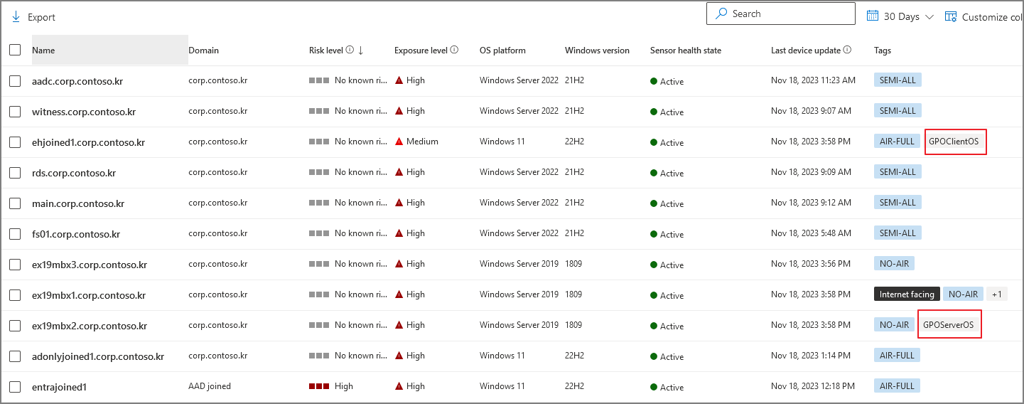Click the Nov 18, 2023 1:14 PM timestamp
The width and height of the screenshot is (1024, 404).
(x=811, y=356)
